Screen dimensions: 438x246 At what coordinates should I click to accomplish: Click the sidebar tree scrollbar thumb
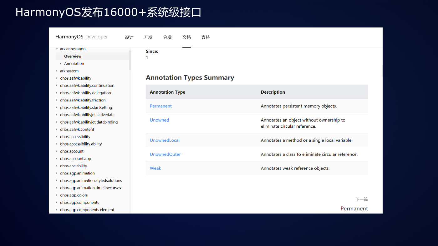(x=130, y=60)
